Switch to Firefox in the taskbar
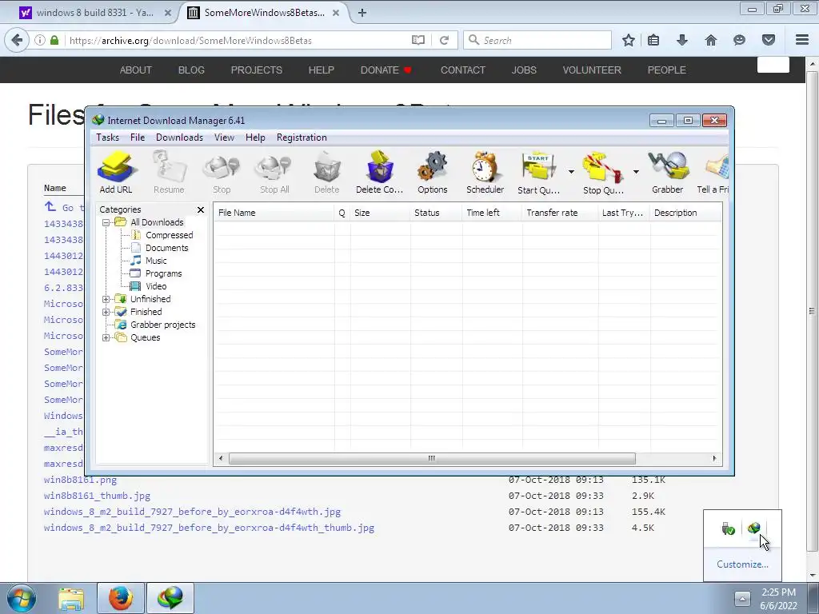This screenshot has height=614, width=819. (121, 598)
